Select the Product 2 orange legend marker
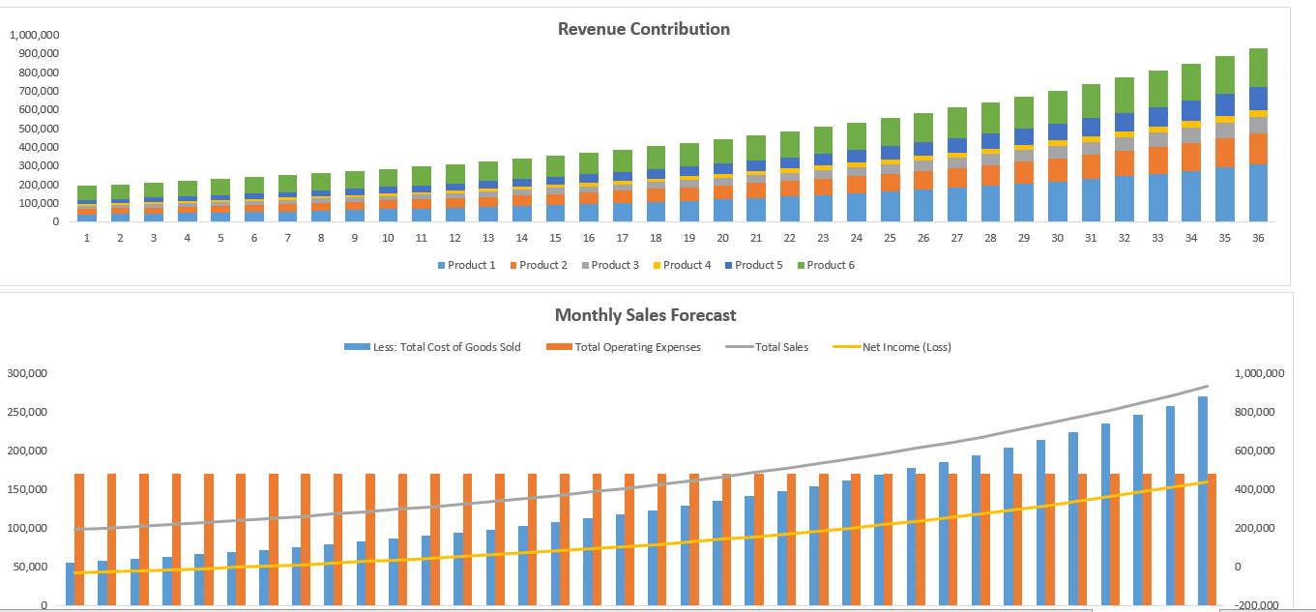 pos(514,264)
